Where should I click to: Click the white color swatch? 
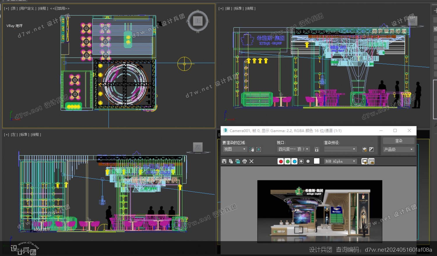(x=317, y=161)
